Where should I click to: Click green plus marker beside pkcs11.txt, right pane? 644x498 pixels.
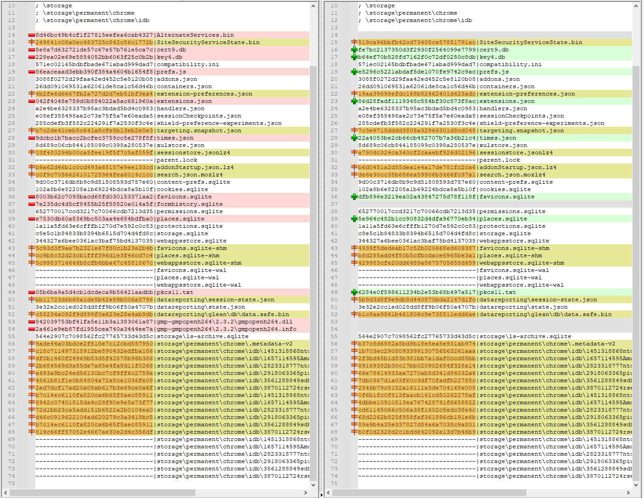click(x=354, y=292)
